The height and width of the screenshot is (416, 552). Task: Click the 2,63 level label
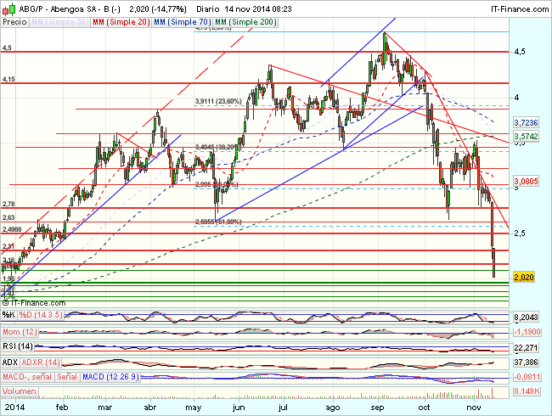tap(8, 218)
